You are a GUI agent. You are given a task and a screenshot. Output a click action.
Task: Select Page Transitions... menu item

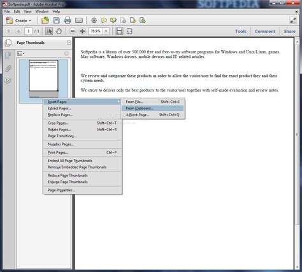tap(82, 136)
